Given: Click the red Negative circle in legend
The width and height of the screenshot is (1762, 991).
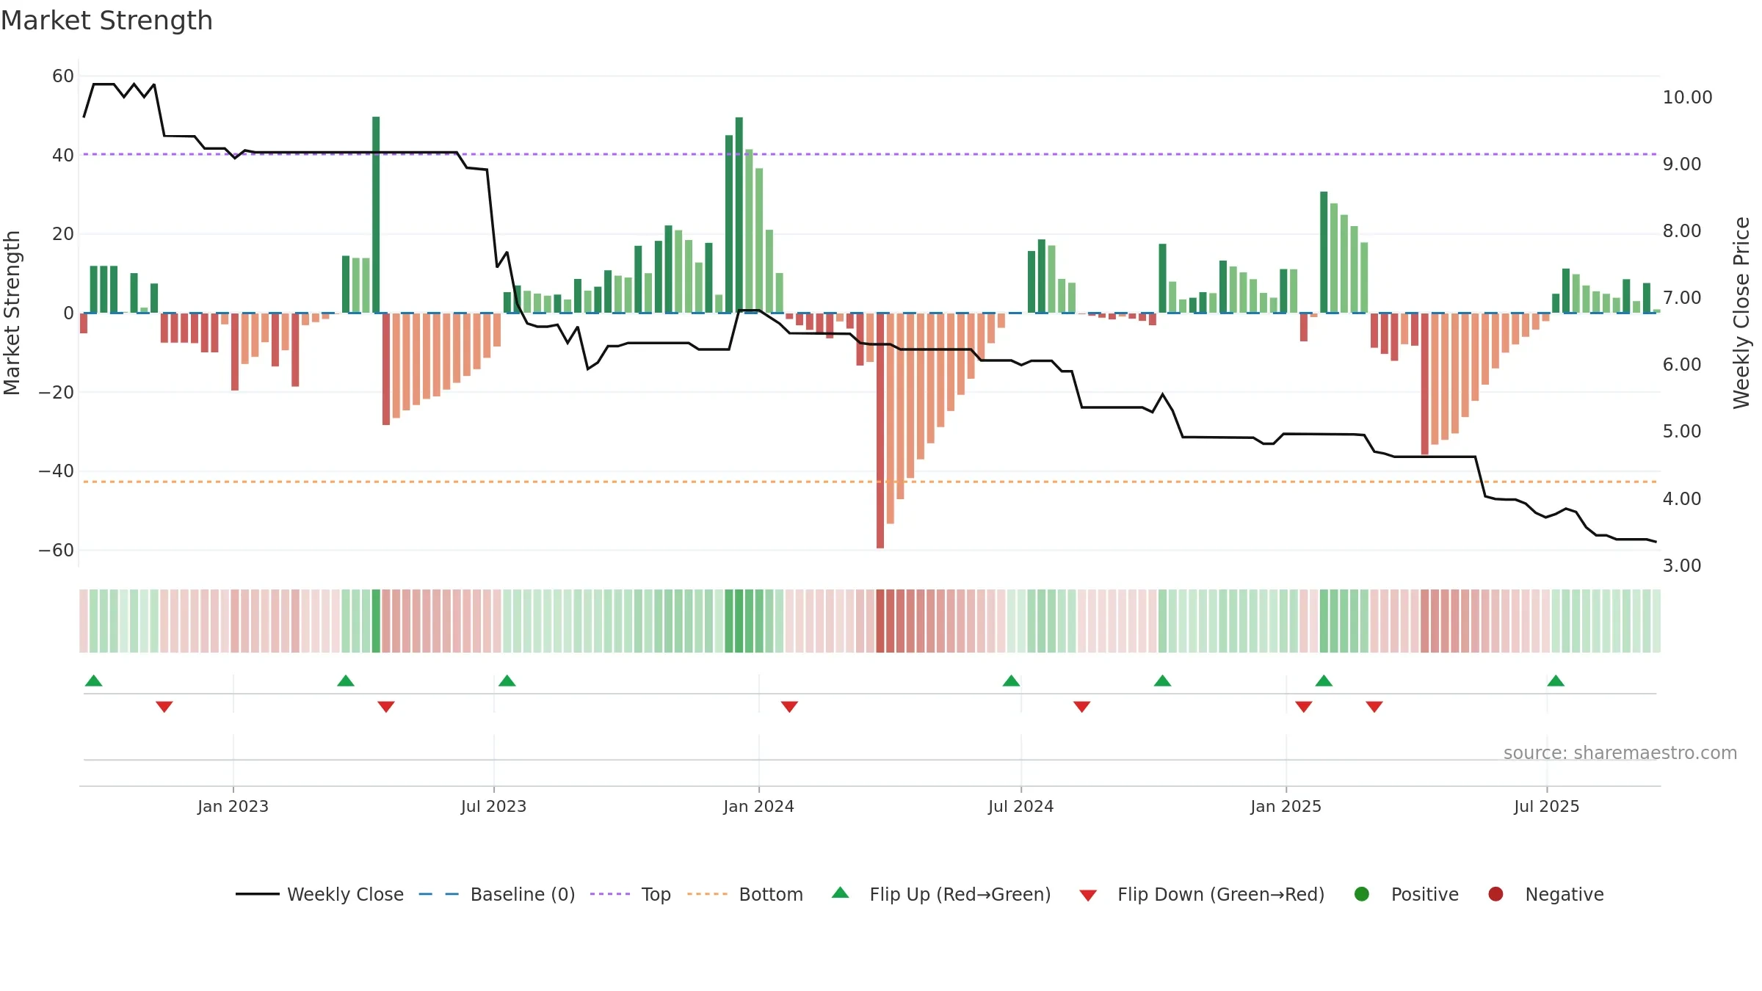Looking at the screenshot, I should click(x=1495, y=894).
